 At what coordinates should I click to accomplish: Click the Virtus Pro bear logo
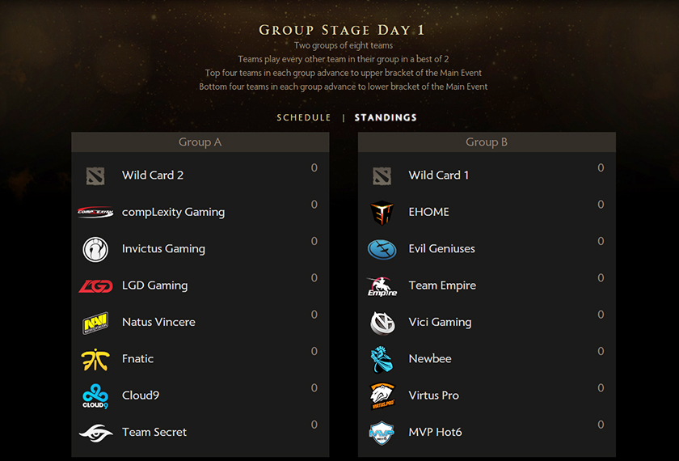click(x=382, y=396)
